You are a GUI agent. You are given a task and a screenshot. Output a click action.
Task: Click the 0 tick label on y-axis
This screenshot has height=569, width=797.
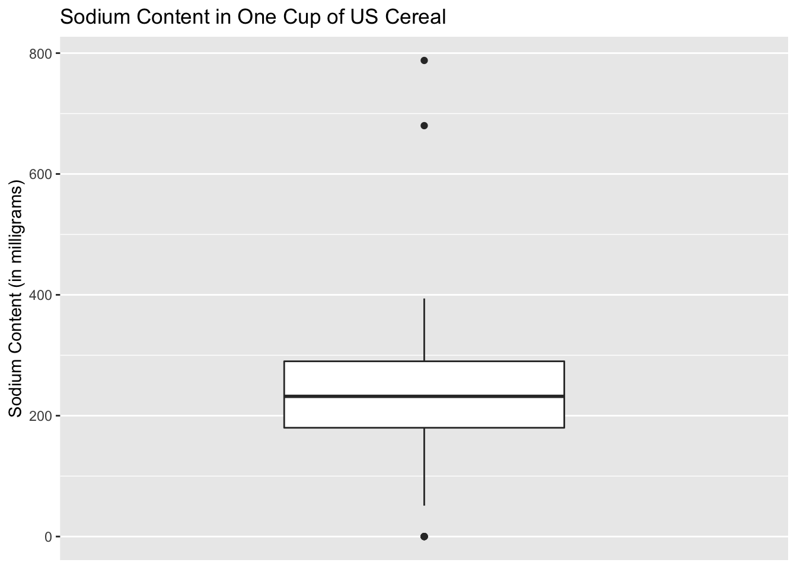pos(49,537)
